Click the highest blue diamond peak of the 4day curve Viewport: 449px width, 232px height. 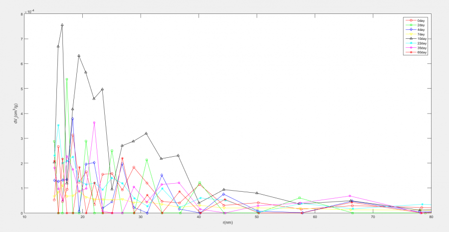(72, 118)
